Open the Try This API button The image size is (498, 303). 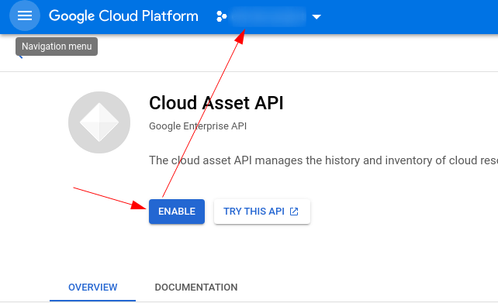tap(262, 212)
